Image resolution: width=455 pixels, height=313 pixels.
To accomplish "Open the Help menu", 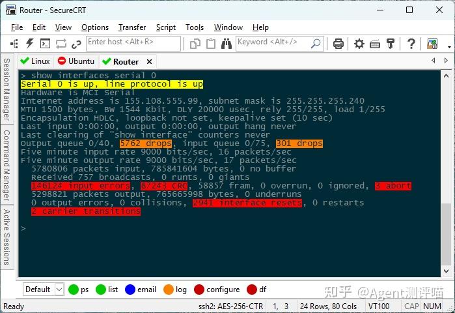I will pos(260,27).
